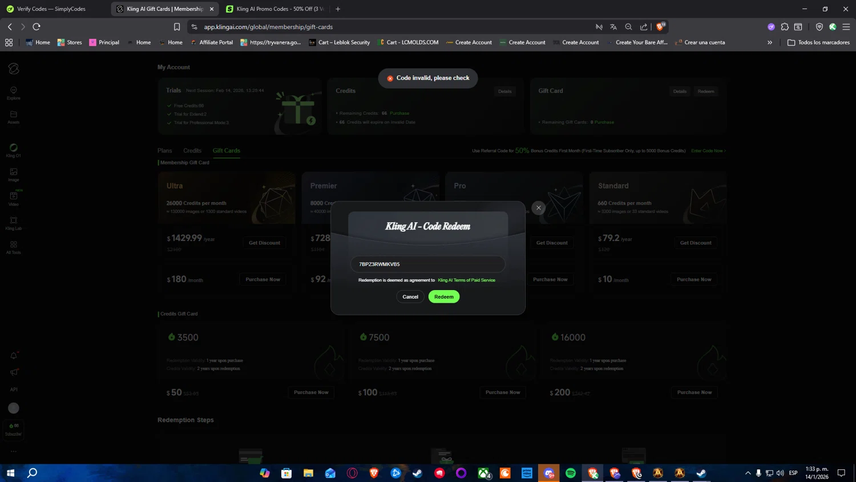Open the browser main menu
This screenshot has width=856, height=482.
click(x=846, y=27)
